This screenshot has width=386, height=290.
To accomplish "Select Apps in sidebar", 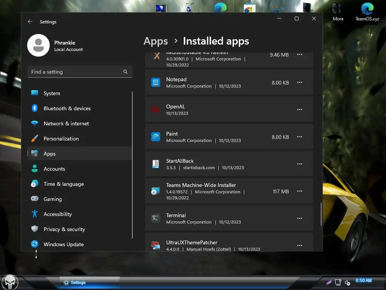I will click(79, 154).
